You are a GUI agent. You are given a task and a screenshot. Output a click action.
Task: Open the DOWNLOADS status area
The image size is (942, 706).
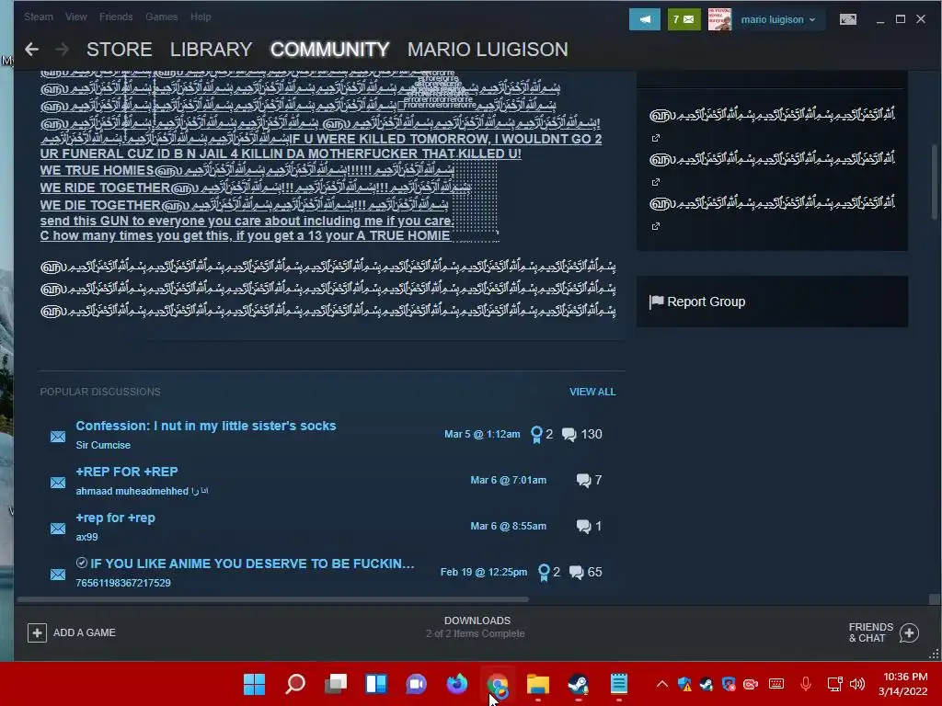pyautogui.click(x=477, y=627)
